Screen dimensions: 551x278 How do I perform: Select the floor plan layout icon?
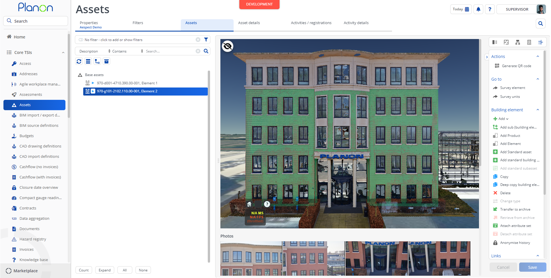click(506, 42)
